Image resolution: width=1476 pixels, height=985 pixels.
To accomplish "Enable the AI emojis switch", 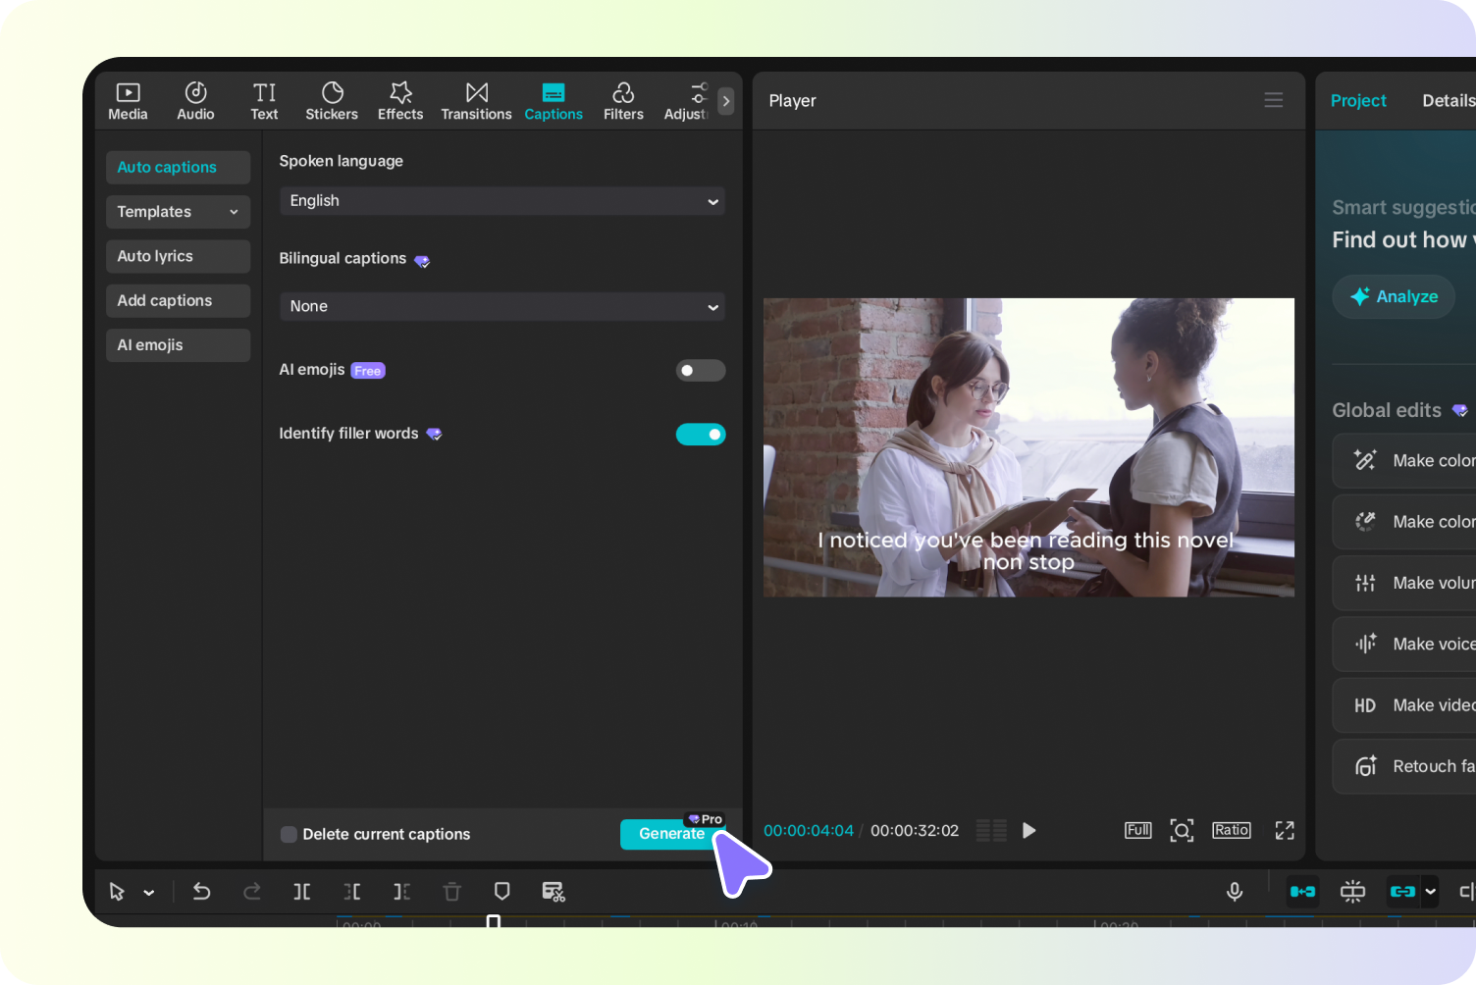I will tap(701, 370).
